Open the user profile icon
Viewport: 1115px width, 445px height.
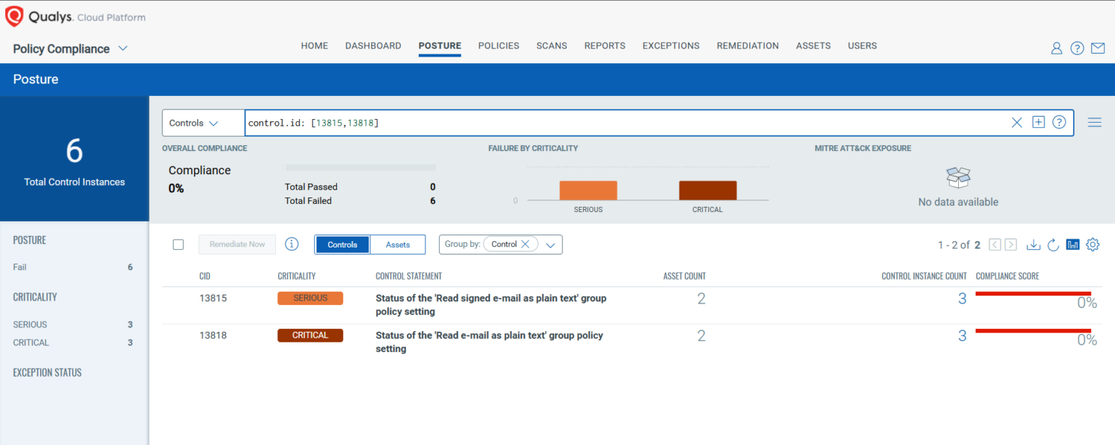(x=1056, y=49)
